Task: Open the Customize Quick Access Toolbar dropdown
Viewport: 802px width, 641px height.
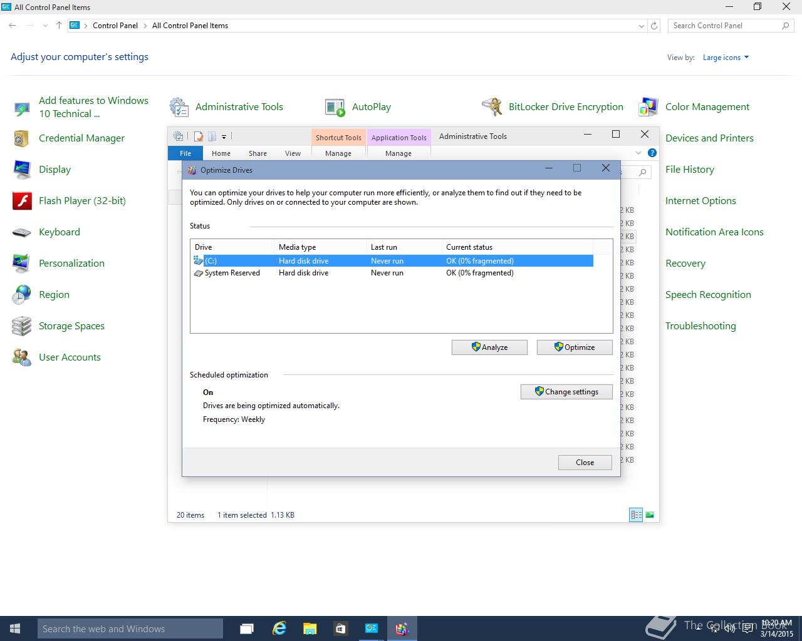Action: click(x=224, y=136)
